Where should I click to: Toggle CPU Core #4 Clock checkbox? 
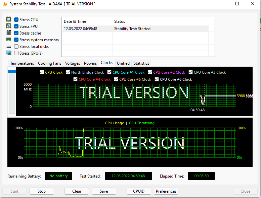tap(75, 79)
